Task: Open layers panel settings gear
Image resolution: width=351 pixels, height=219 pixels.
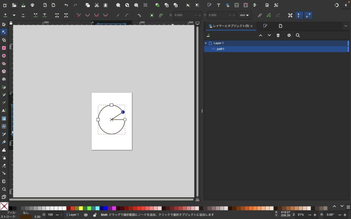Action: (289, 35)
